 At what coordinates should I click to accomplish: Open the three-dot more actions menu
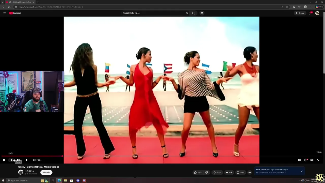(x=250, y=172)
